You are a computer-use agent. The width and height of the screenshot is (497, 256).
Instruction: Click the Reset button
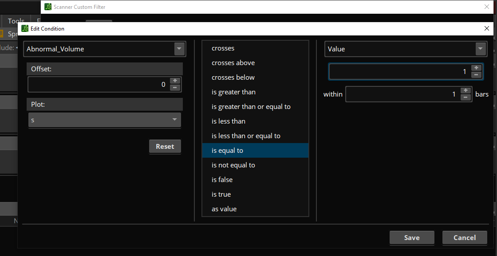tap(165, 147)
